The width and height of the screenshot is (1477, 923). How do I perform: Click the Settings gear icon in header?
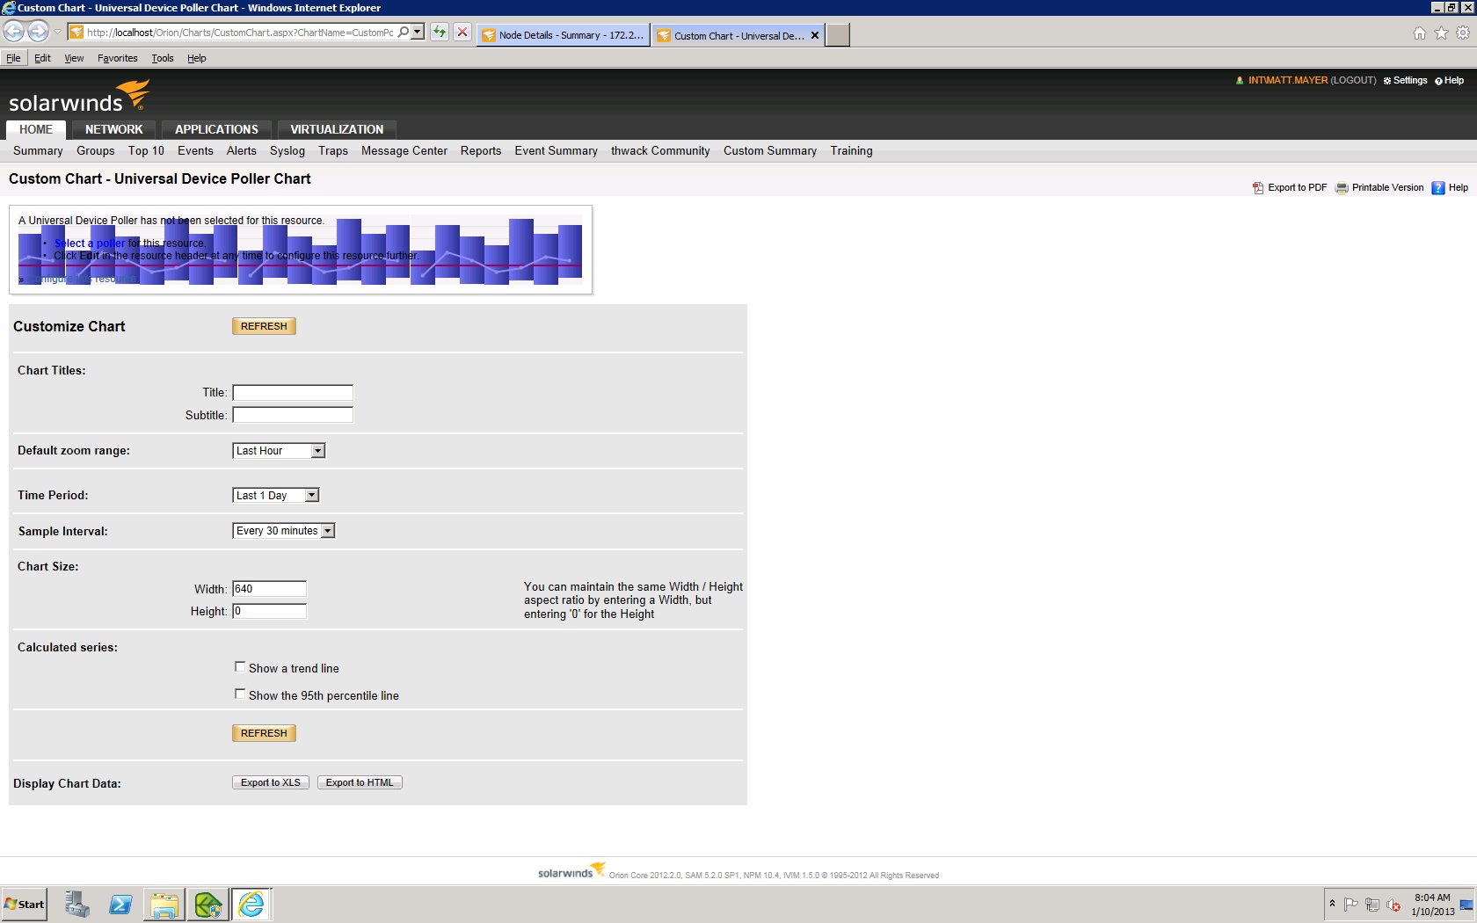[1387, 81]
